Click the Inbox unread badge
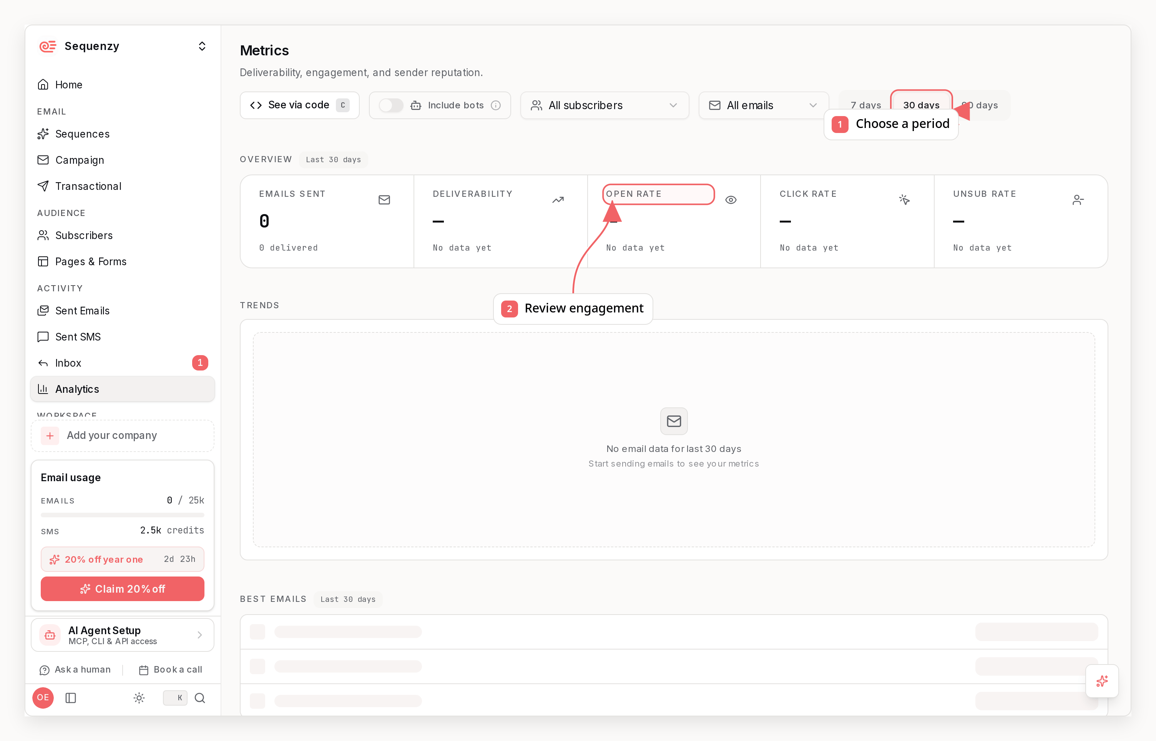Image resolution: width=1156 pixels, height=741 pixels. pos(200,363)
